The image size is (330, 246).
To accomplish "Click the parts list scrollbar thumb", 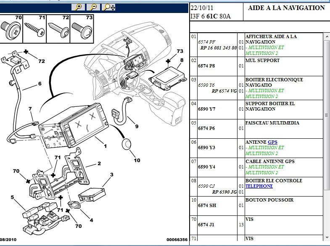I will click(327, 115).
